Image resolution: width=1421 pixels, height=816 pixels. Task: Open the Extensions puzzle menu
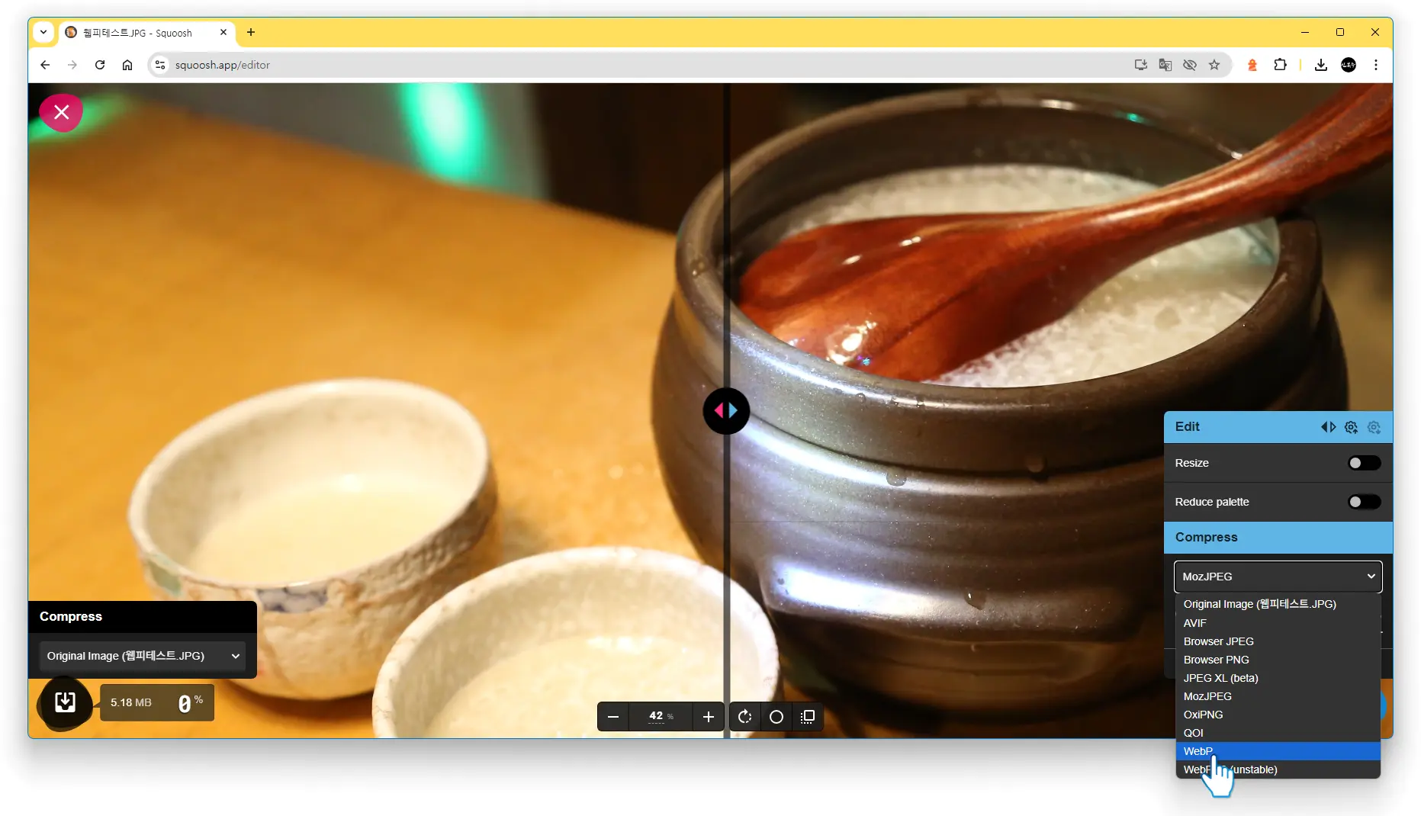coord(1280,65)
